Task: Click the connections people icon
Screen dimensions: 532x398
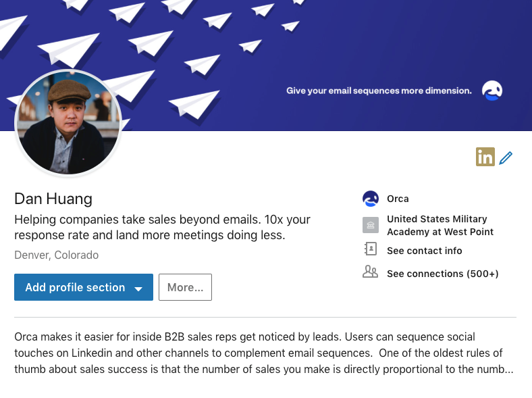Action: click(370, 272)
